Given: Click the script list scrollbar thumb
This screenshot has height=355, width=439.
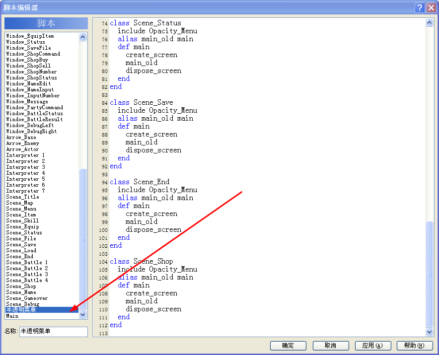Looking at the screenshot, I should pos(82,239).
